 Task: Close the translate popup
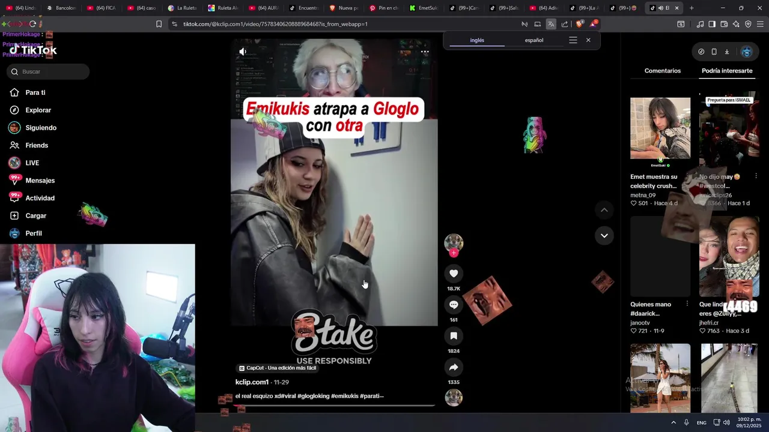coord(588,40)
